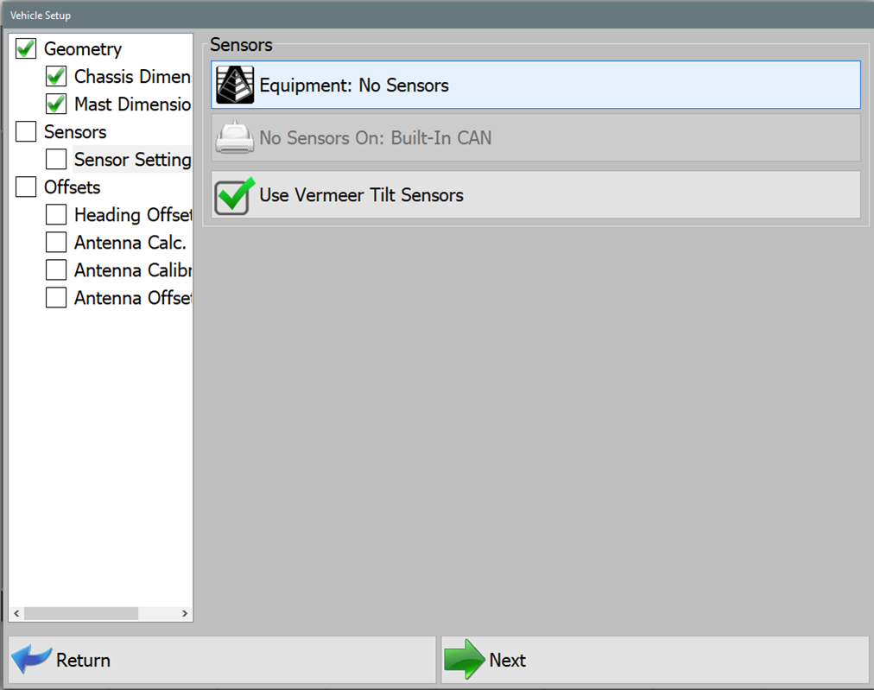The image size is (874, 690).
Task: Click the blue Return arrow icon
Action: tap(31, 659)
